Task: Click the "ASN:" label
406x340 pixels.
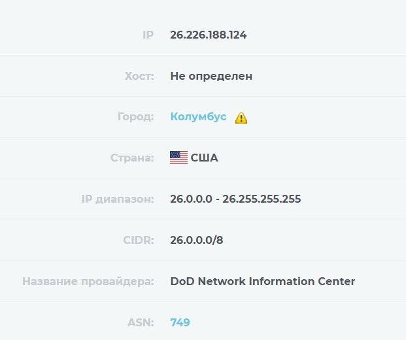Action: [141, 322]
